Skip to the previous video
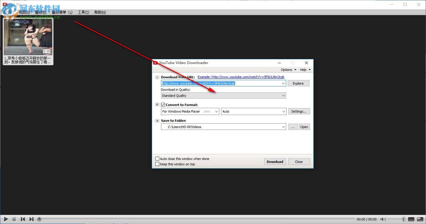Screen dimensions: 426x224 coord(23,219)
